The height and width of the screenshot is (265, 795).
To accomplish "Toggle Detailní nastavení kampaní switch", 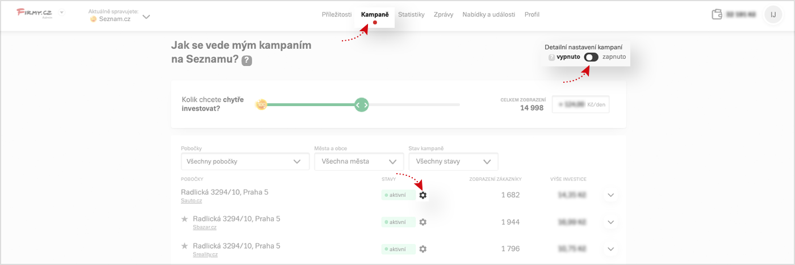I will click(x=591, y=57).
